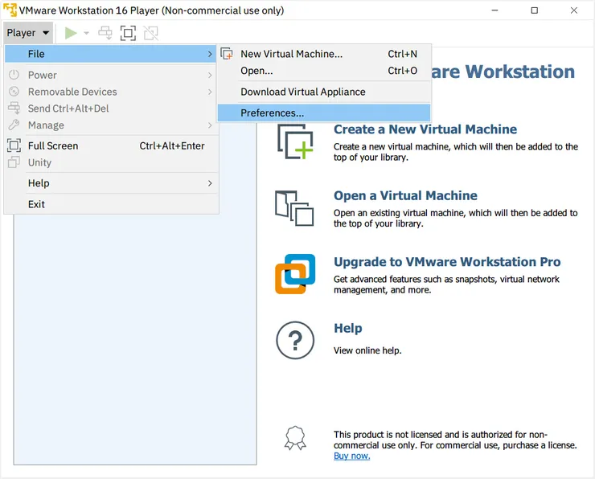Select the Power menu item
The image size is (595, 479).
pos(110,75)
